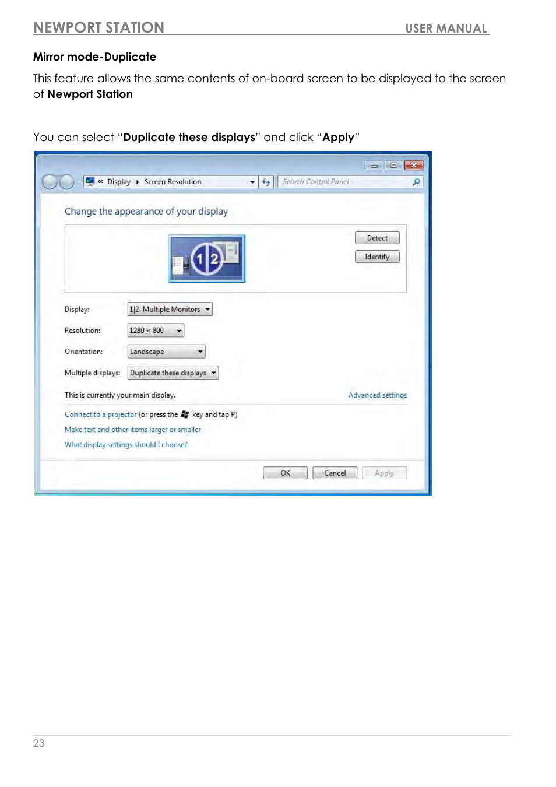The width and height of the screenshot is (556, 787).
Task: Expand the address bar history dropdown arrow
Action: [252, 182]
